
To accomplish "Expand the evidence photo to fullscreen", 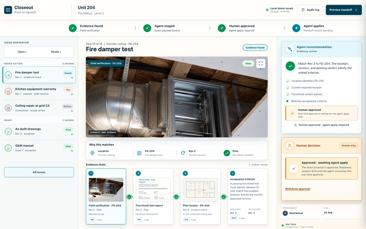I will 261,64.
